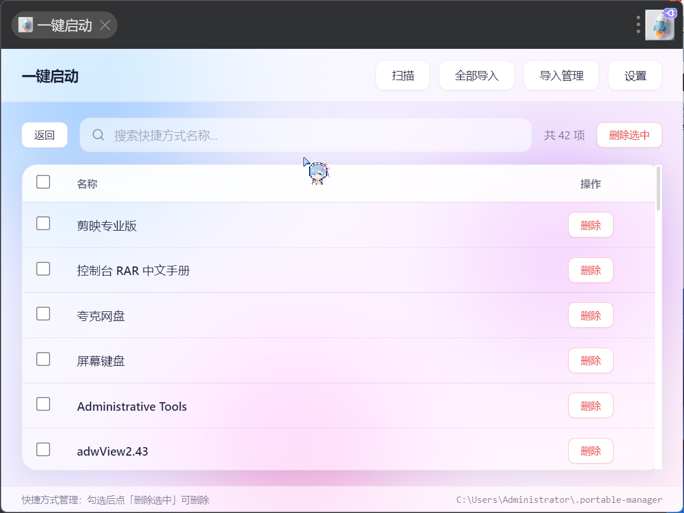
Task: Focus the 搜索快捷方式名称 search field
Action: click(306, 135)
